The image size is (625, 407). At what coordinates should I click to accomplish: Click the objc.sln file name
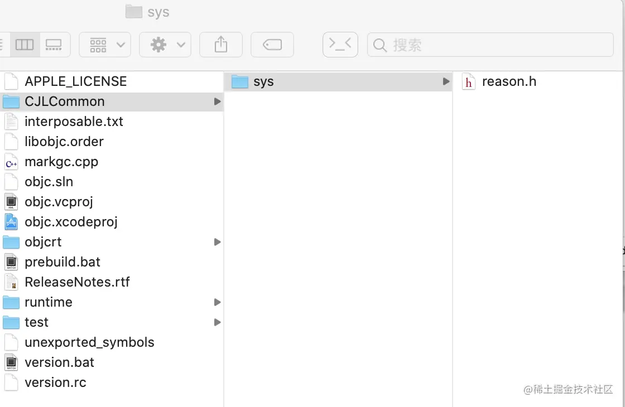[x=49, y=182]
